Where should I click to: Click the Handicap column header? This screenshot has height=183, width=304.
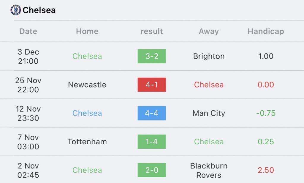pyautogui.click(x=266, y=31)
